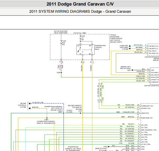The height and width of the screenshot is (151, 159).
Task: Click the '(BEHIND LEFT SIDE OF DASH)' note
Action: (125, 68)
